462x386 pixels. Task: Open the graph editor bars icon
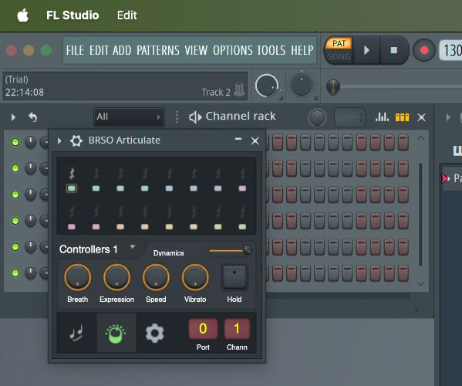[x=382, y=117]
